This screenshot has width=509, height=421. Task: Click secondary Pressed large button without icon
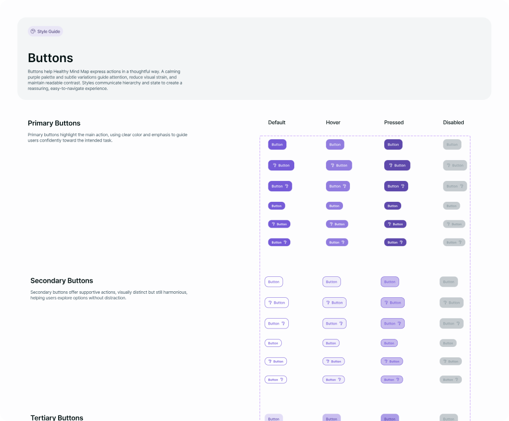tap(390, 282)
